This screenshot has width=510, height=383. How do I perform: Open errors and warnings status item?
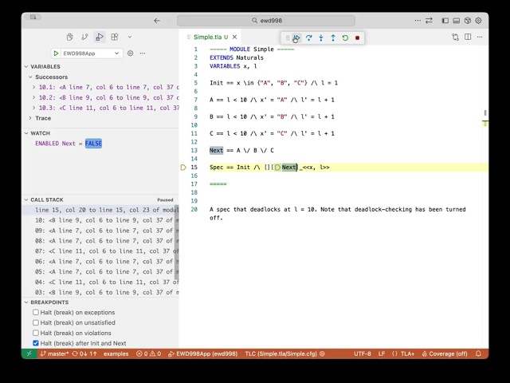pyautogui.click(x=149, y=353)
